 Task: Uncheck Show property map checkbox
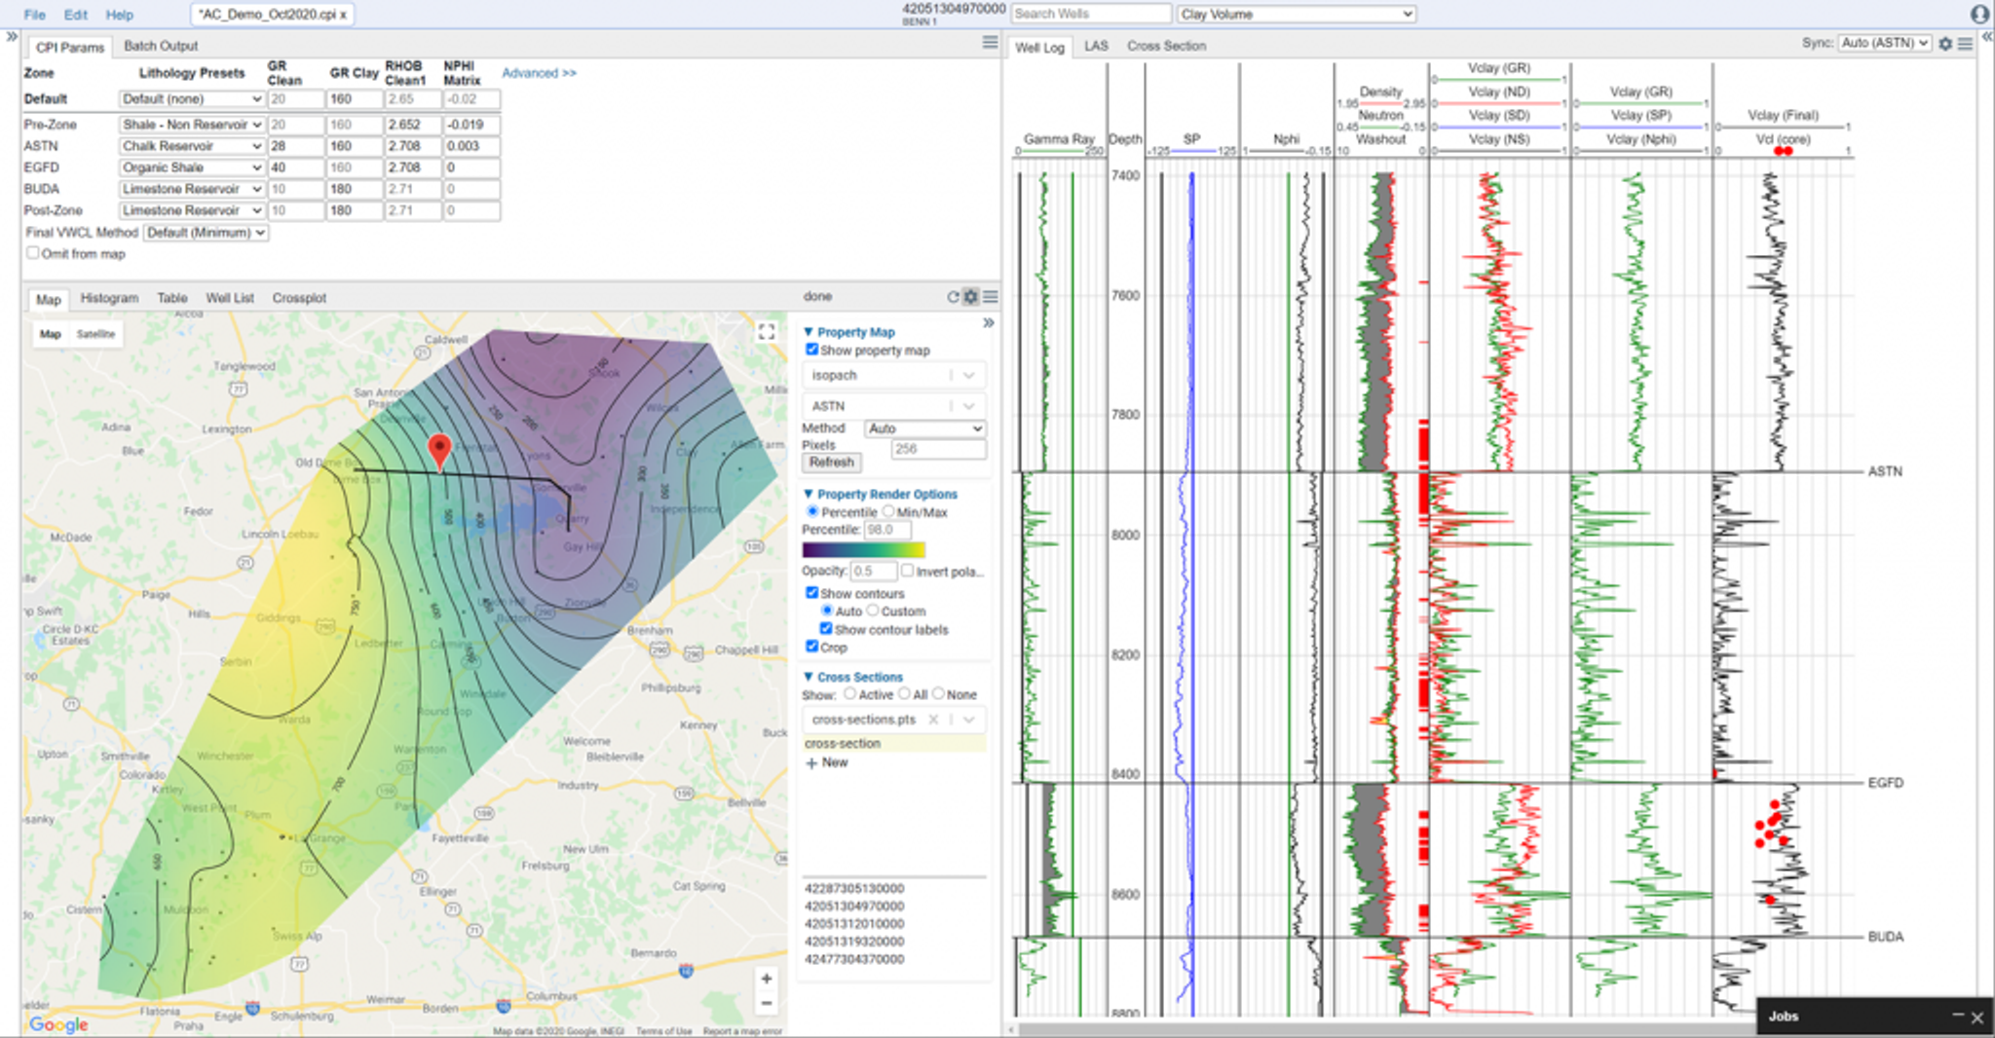[x=811, y=350]
